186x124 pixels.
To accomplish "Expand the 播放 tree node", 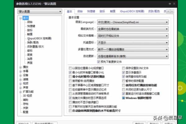I will pos(20,67).
